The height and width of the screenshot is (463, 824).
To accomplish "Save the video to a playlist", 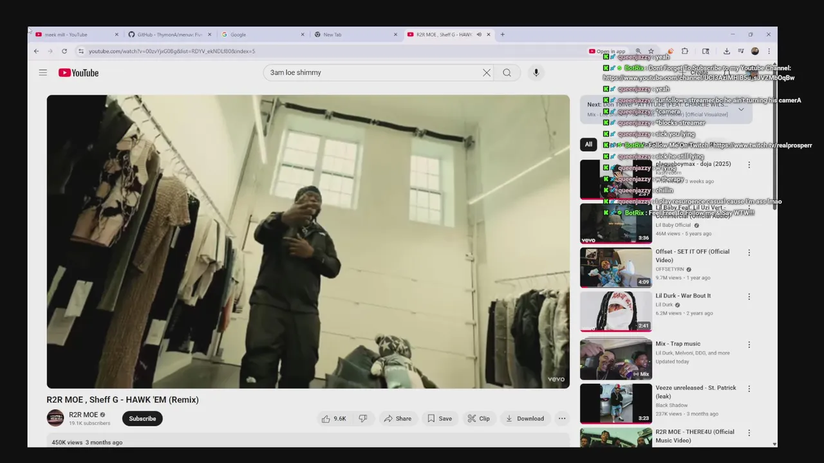I will tap(440, 419).
